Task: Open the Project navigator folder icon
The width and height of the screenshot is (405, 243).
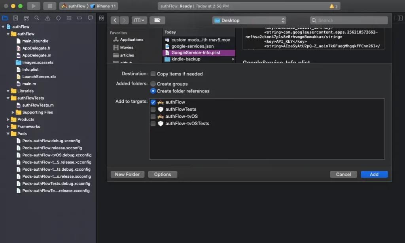Action: 5,18
